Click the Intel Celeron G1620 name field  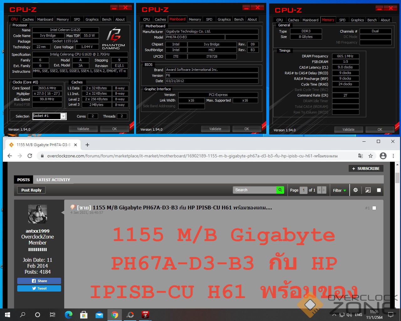65,30
